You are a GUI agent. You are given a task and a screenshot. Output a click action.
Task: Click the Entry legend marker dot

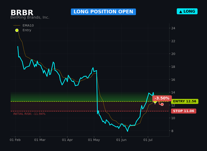point(17,30)
